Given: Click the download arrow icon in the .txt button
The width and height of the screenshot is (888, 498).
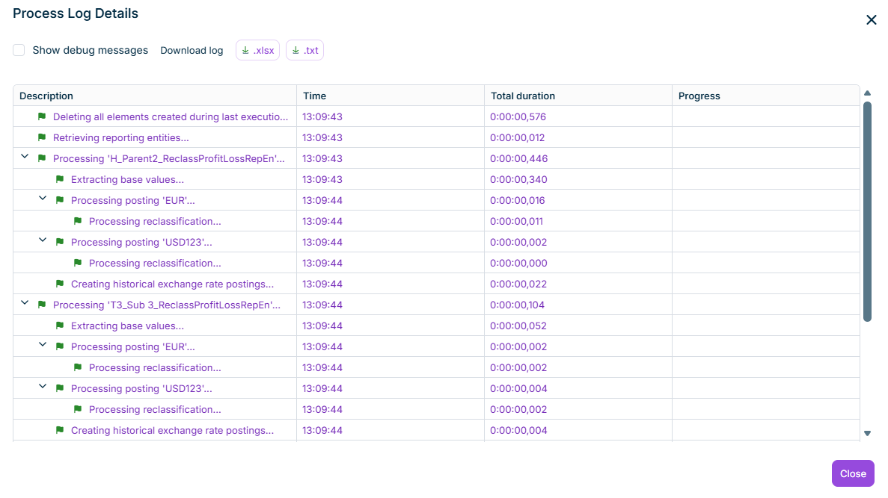Looking at the screenshot, I should pos(296,50).
